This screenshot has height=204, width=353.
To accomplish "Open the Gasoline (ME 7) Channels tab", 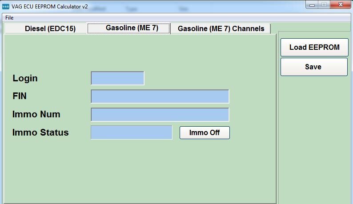I will point(221,28).
